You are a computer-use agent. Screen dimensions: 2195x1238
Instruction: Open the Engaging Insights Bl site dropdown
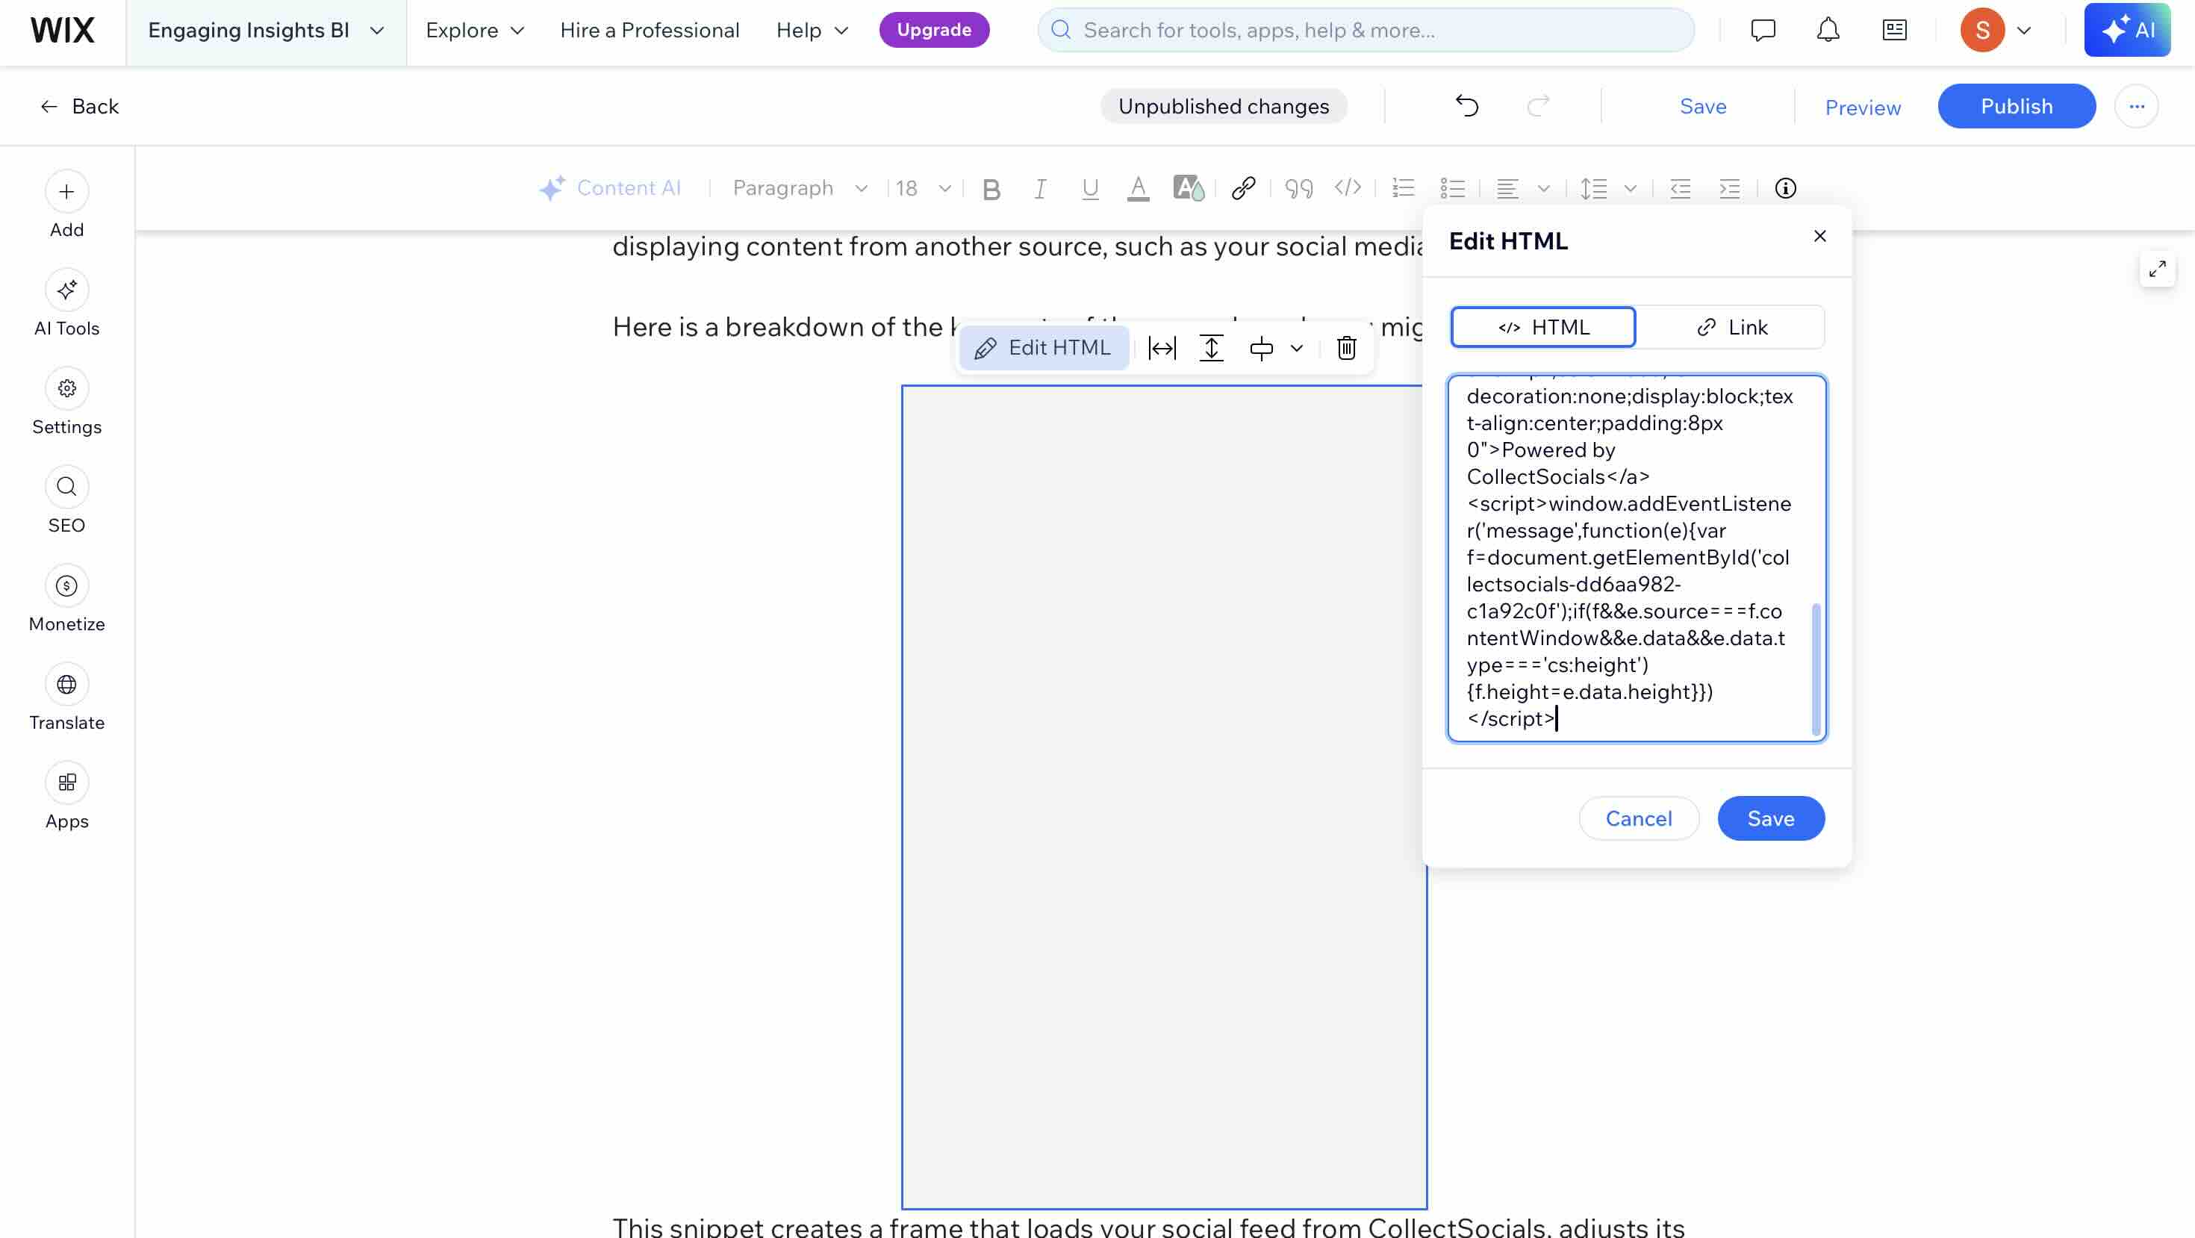point(266,31)
